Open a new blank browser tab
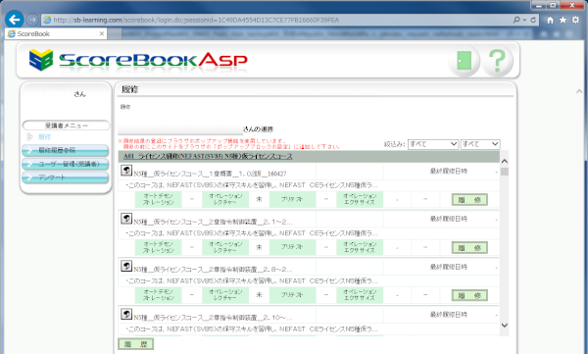 click(x=115, y=33)
